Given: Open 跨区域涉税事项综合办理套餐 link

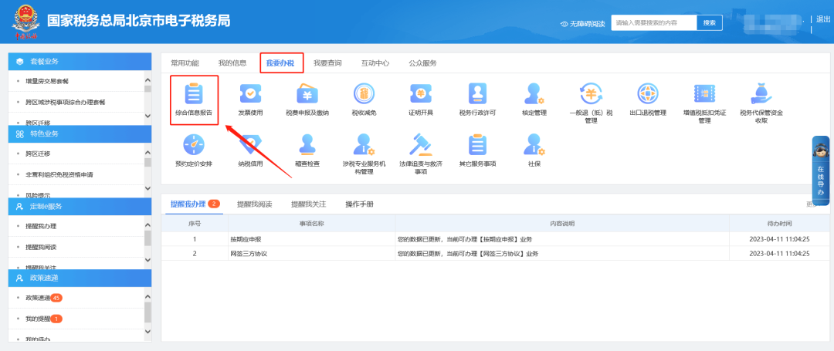Looking at the screenshot, I should click(x=66, y=102).
